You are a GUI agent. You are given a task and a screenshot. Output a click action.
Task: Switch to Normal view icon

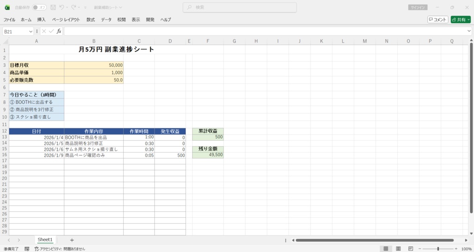click(x=386, y=249)
